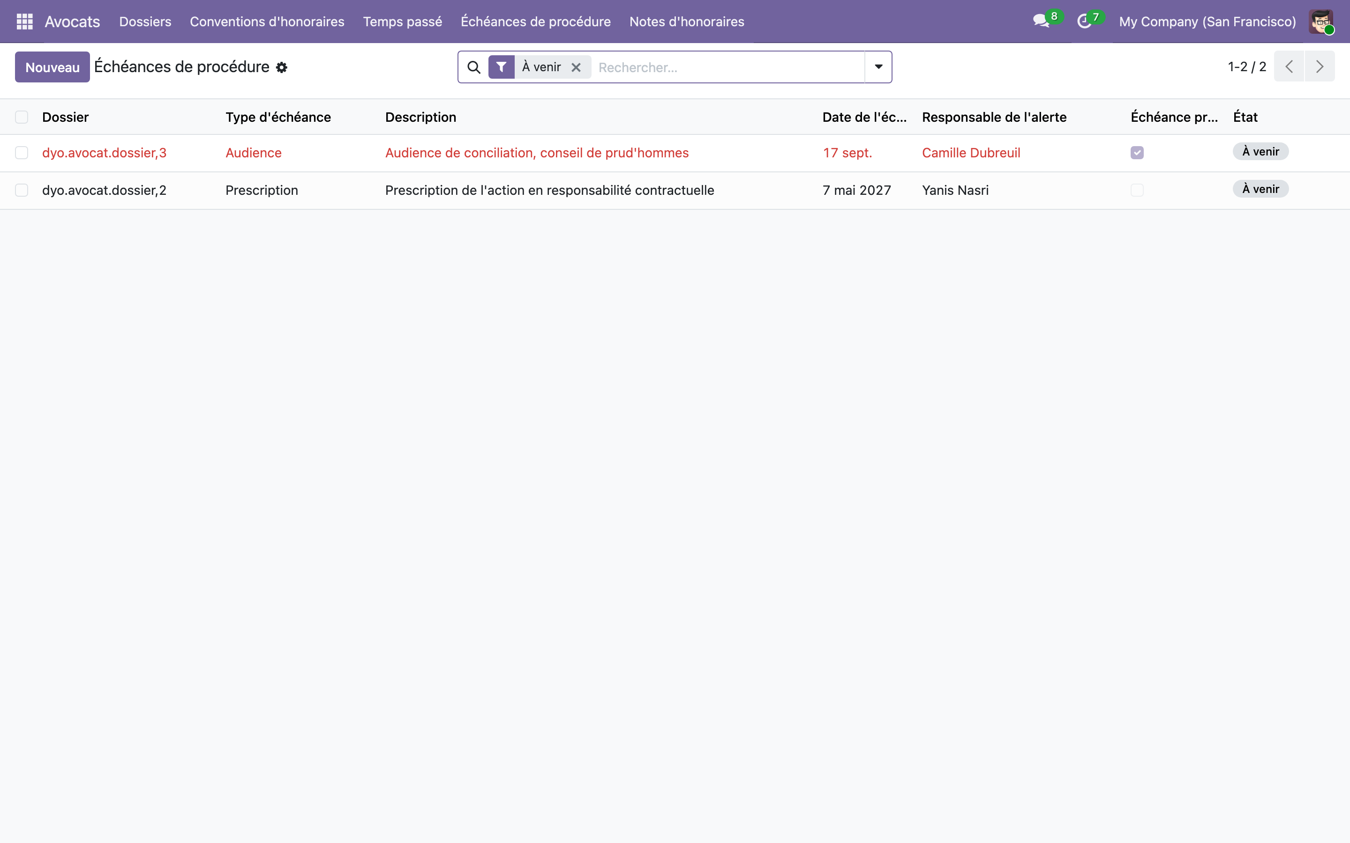1350x843 pixels.
Task: Click À venir badge in Prescription row
Action: tap(1260, 189)
